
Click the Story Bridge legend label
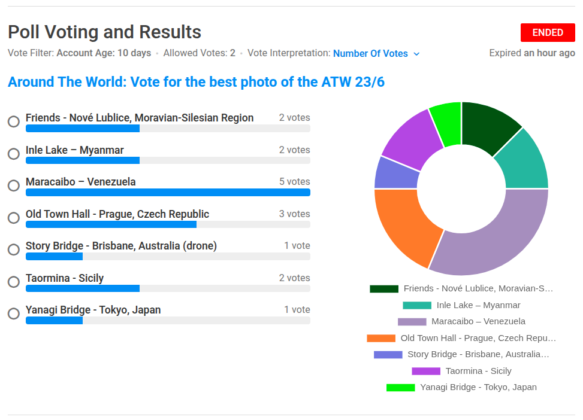pos(478,354)
